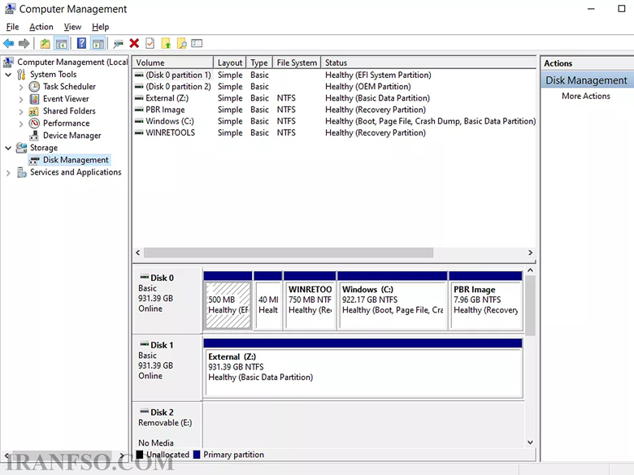The width and height of the screenshot is (634, 475).
Task: Open the File menu
Action: click(12, 27)
